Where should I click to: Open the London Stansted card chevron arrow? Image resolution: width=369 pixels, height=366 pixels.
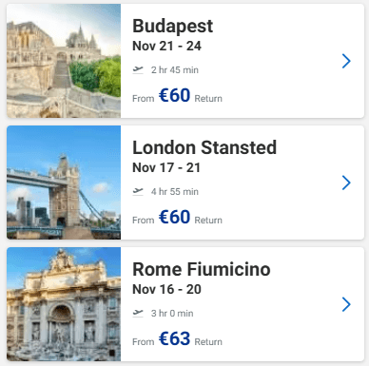[x=346, y=183]
